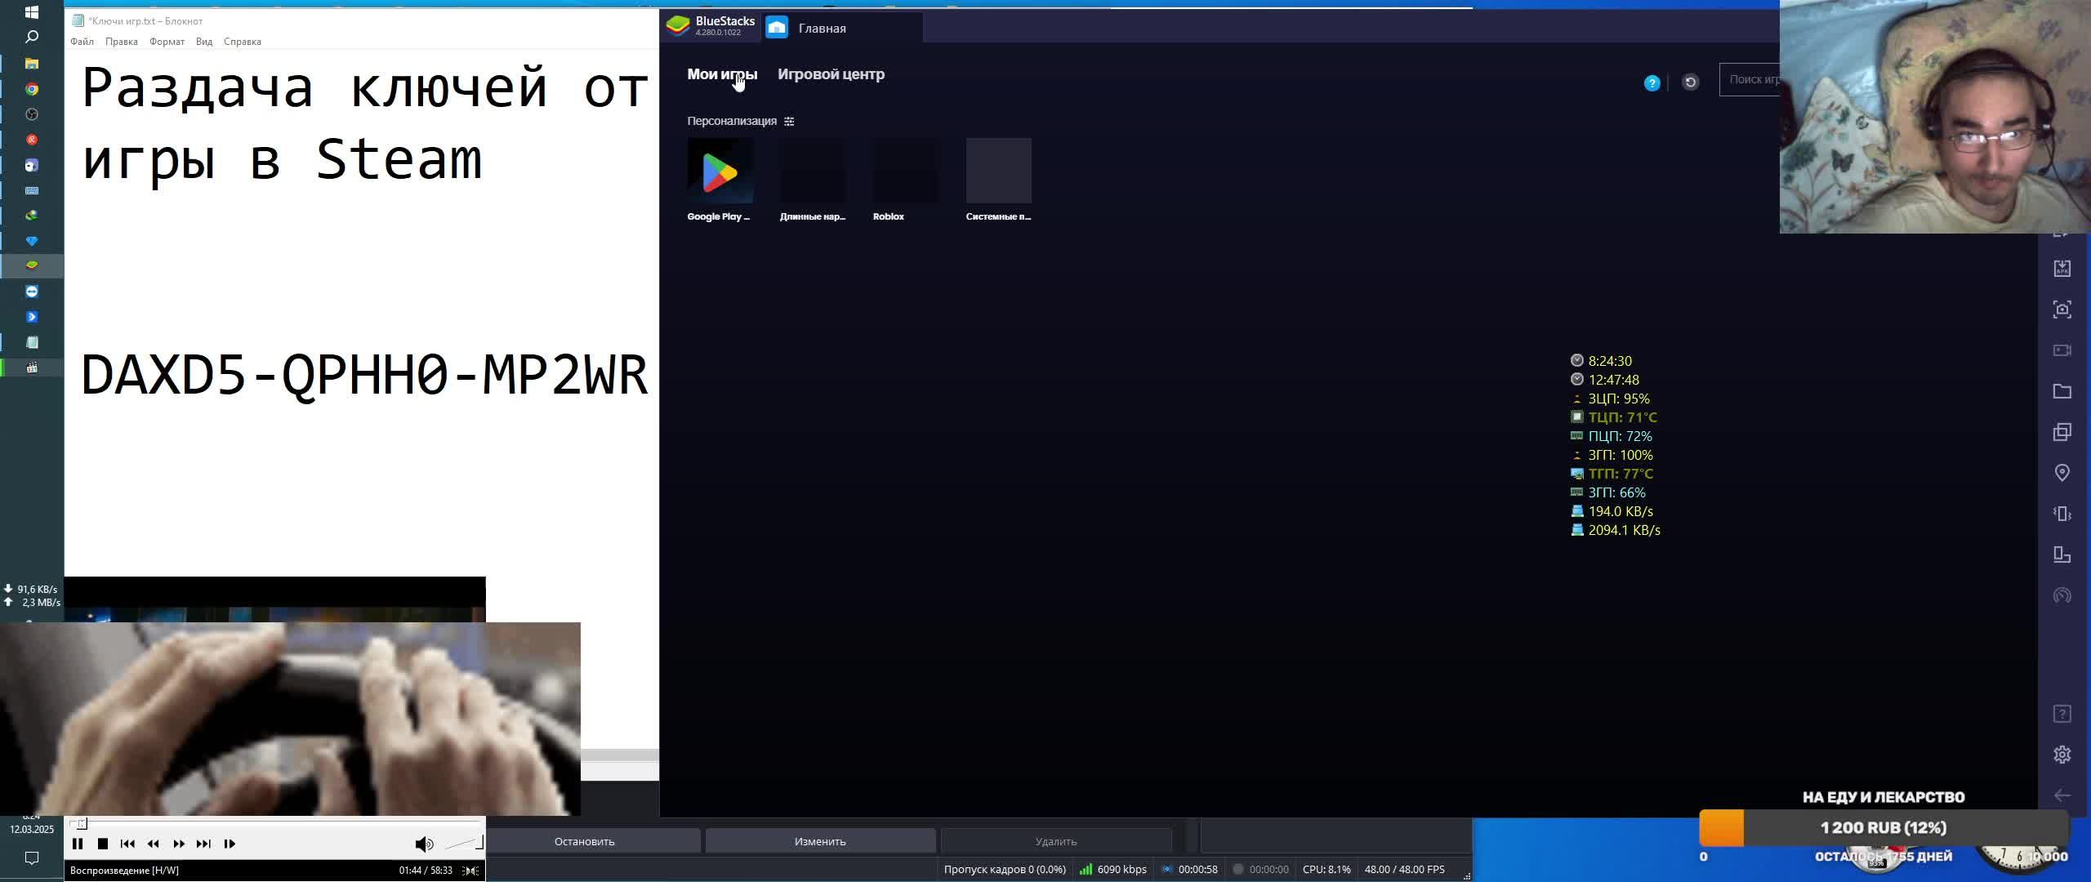Image resolution: width=2091 pixels, height=882 pixels.
Task: Click the Install APK sidebar icon
Action: click(2062, 269)
